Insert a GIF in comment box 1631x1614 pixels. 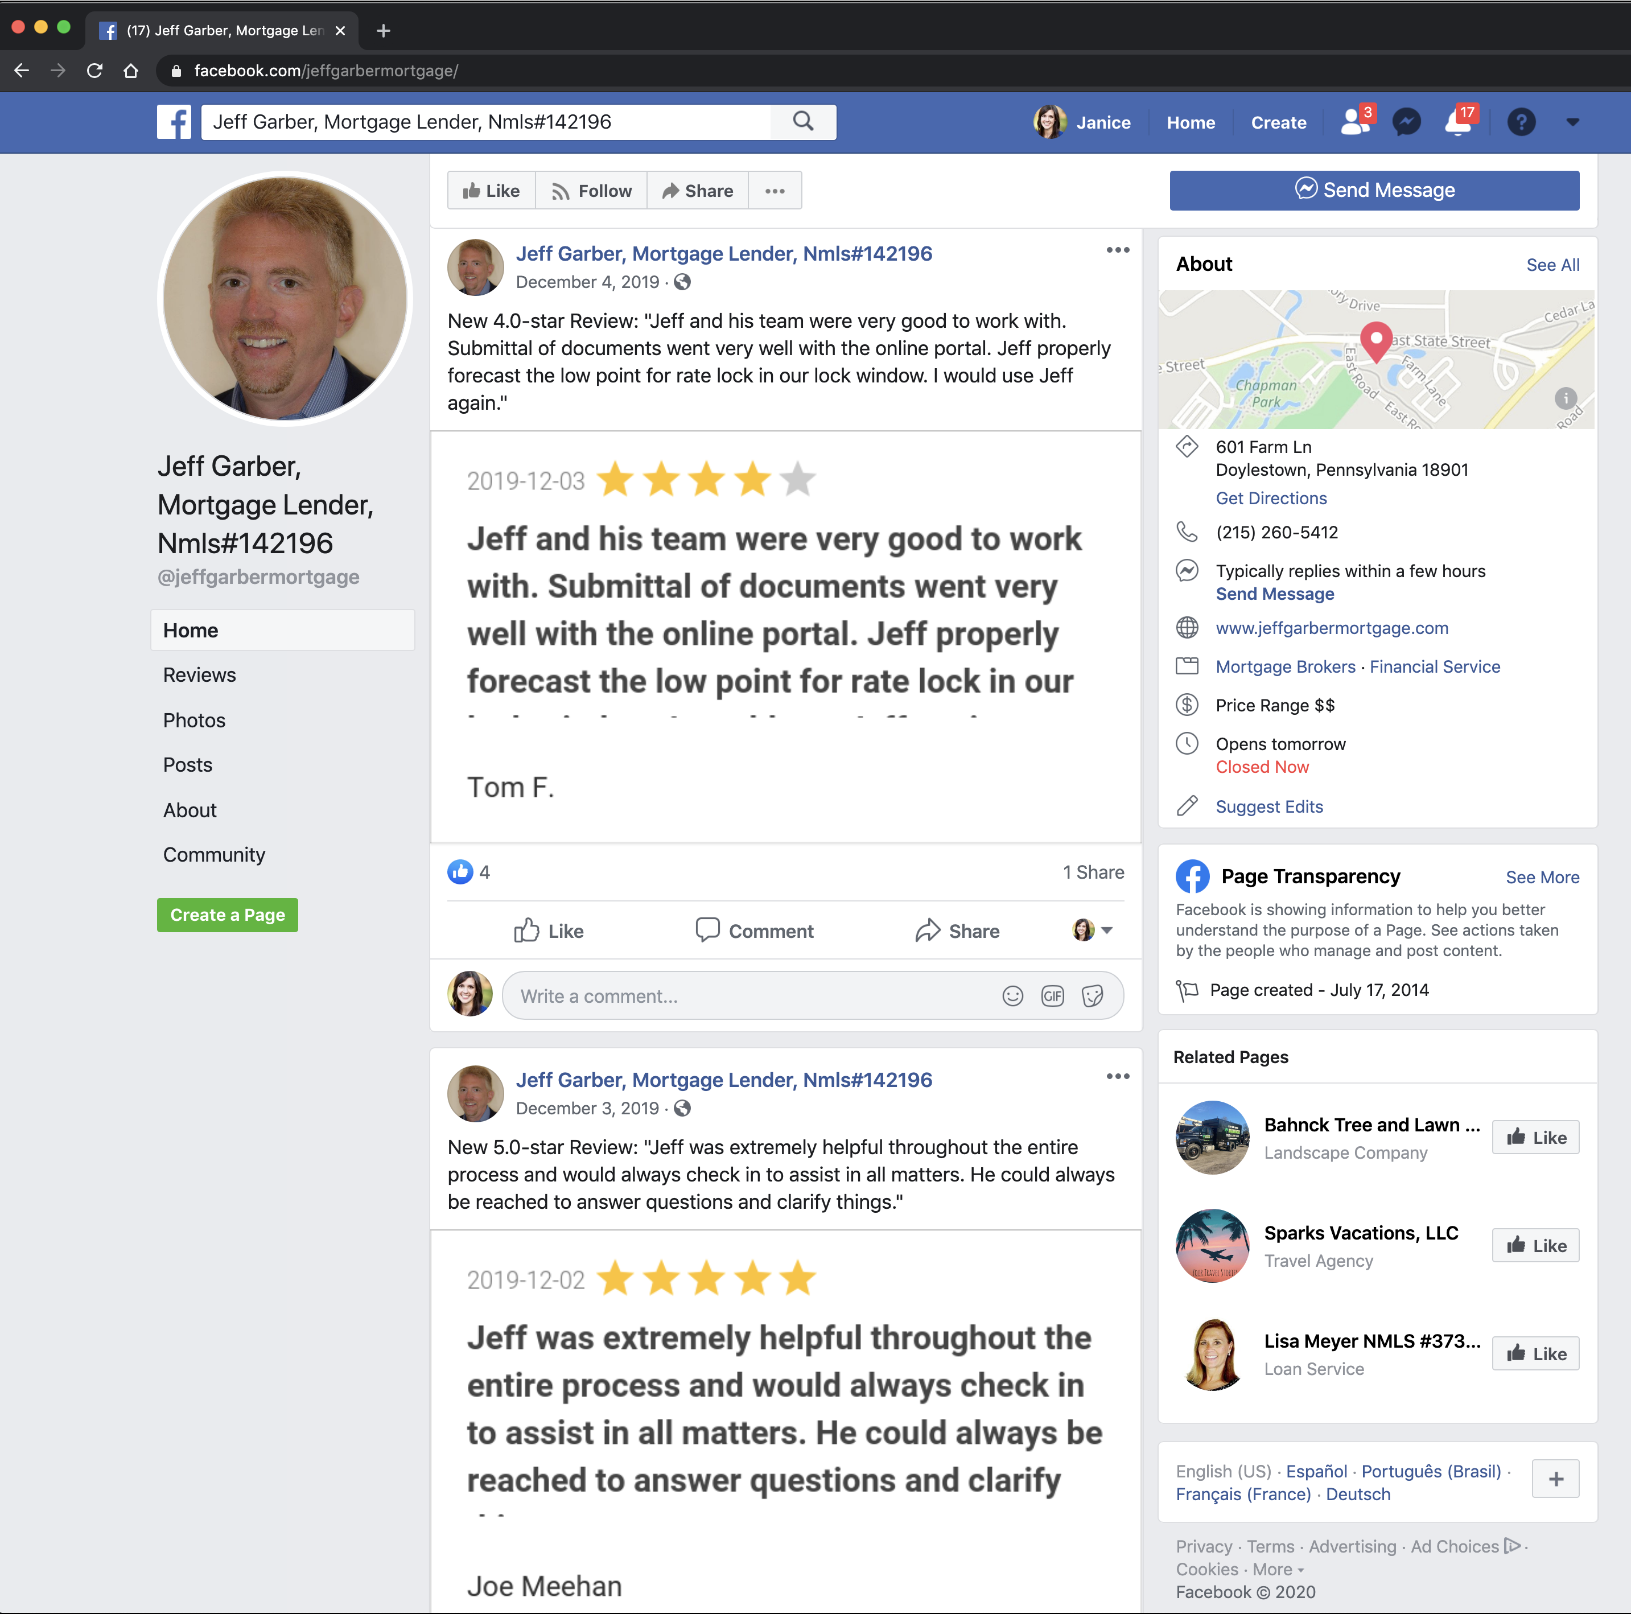1052,996
